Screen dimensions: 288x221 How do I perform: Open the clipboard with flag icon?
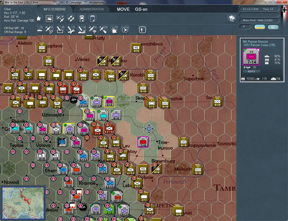82,19
